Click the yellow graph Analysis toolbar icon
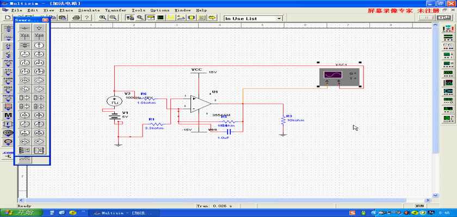Image resolution: width=457 pixels, height=217 pixels. pos(170,18)
